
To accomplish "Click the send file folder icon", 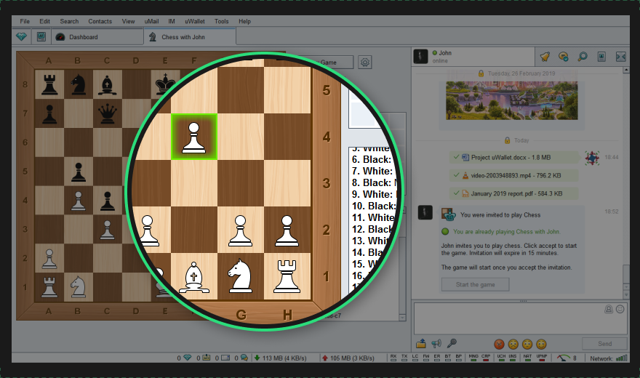I will (421, 344).
